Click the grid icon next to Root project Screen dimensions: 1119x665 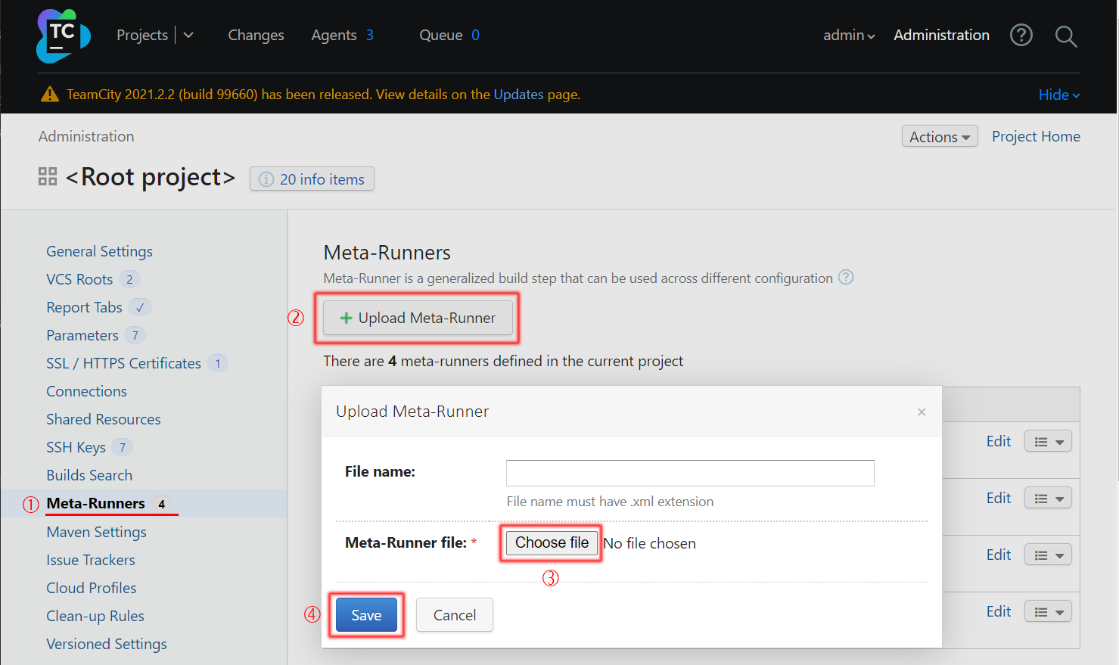pos(48,177)
